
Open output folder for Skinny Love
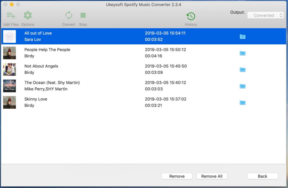242,103
